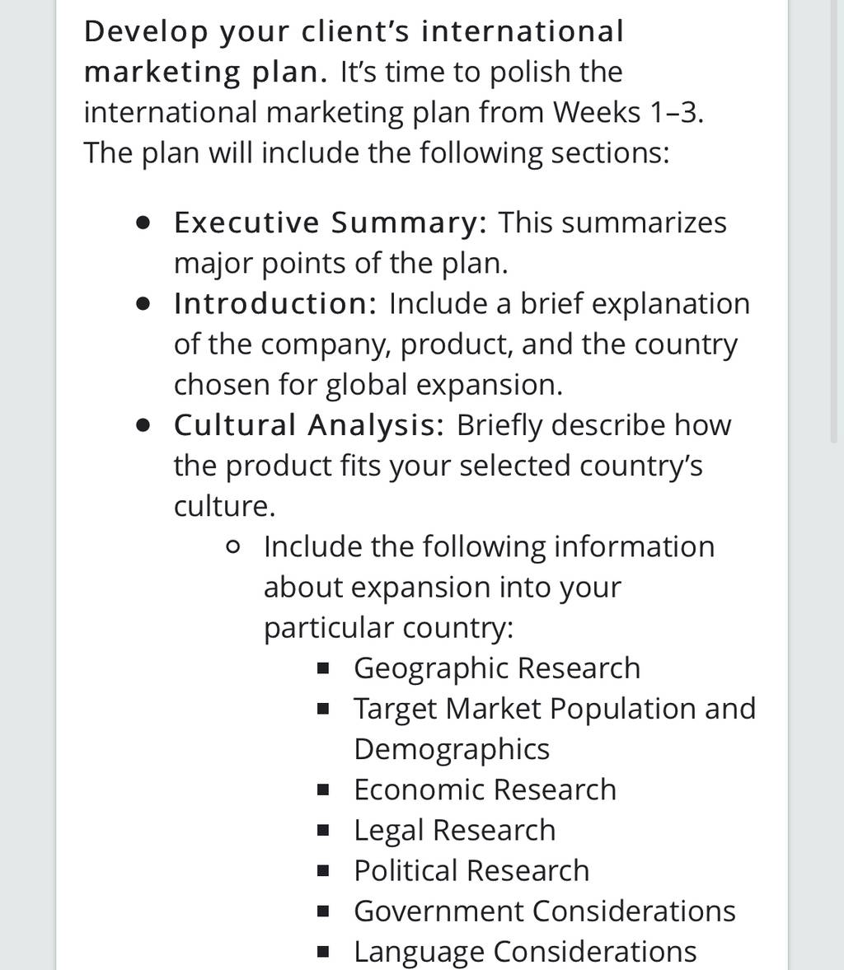
Task: Click the 'particular country:' line
Action: tap(388, 628)
